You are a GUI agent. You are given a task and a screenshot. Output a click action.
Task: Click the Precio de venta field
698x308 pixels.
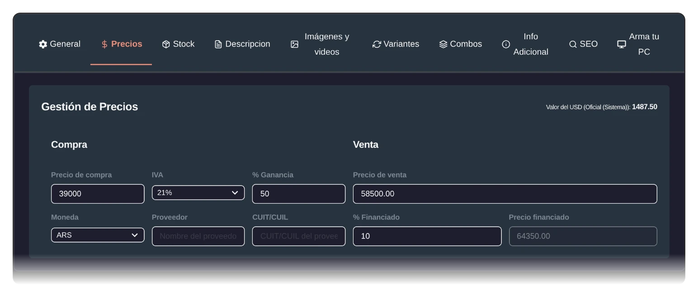[505, 194]
